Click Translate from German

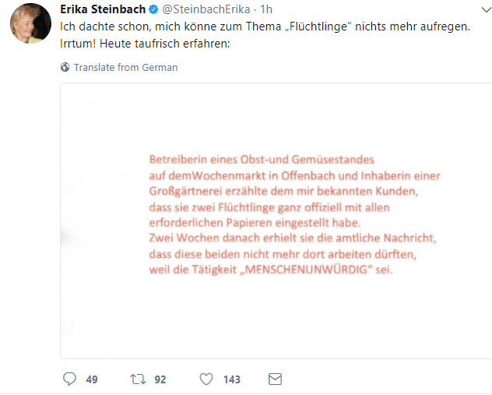[x=125, y=68]
